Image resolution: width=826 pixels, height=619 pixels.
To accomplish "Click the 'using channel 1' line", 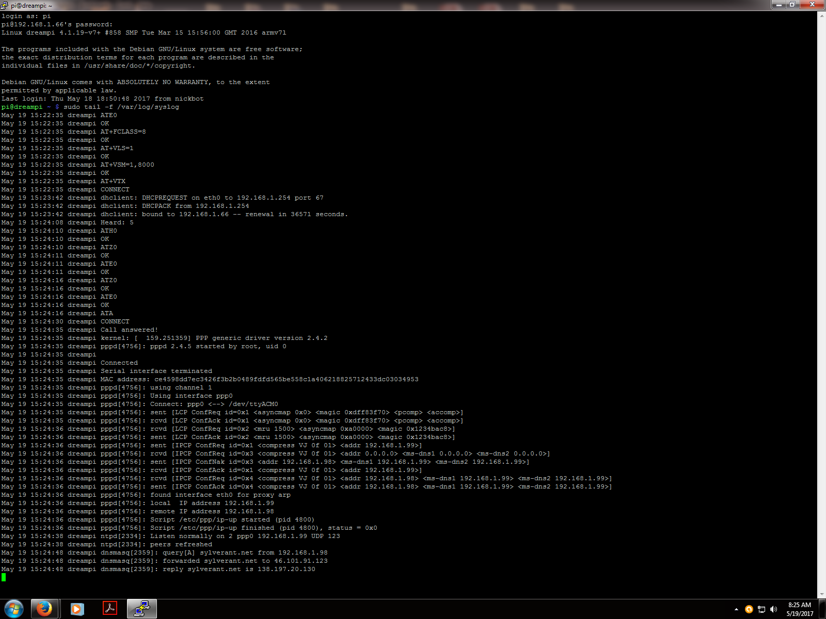I will pyautogui.click(x=107, y=387).
